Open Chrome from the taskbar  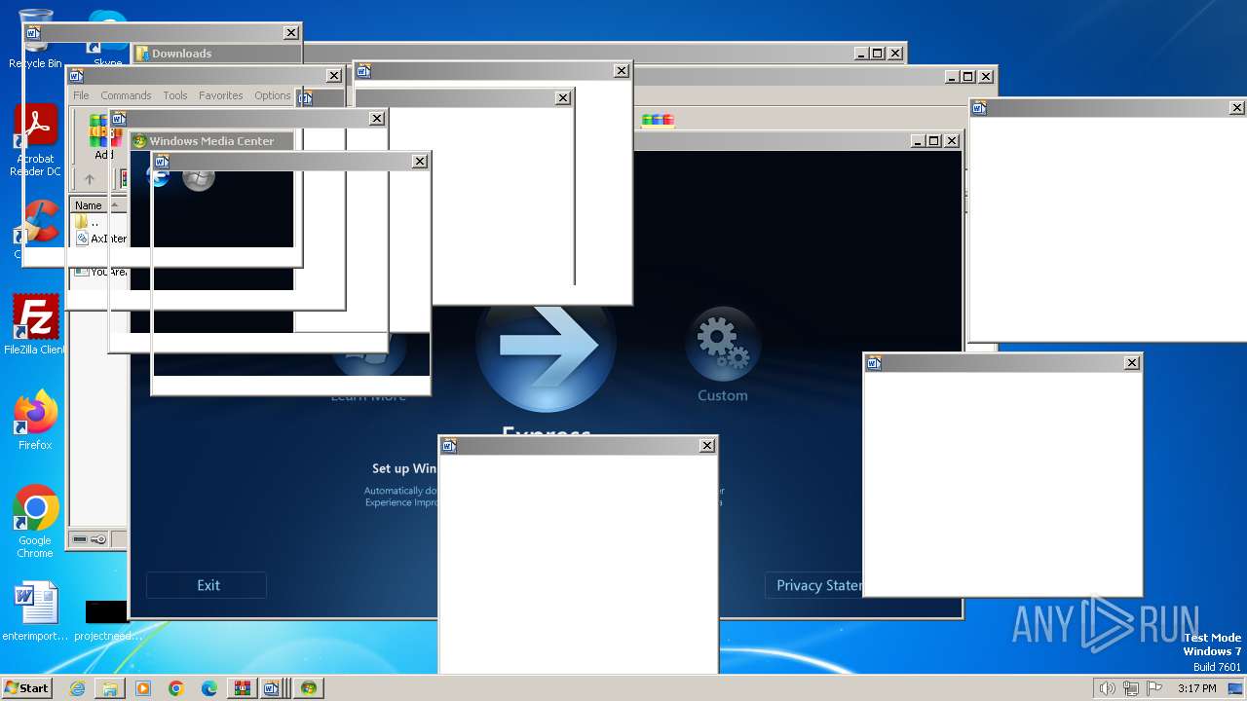pyautogui.click(x=176, y=688)
